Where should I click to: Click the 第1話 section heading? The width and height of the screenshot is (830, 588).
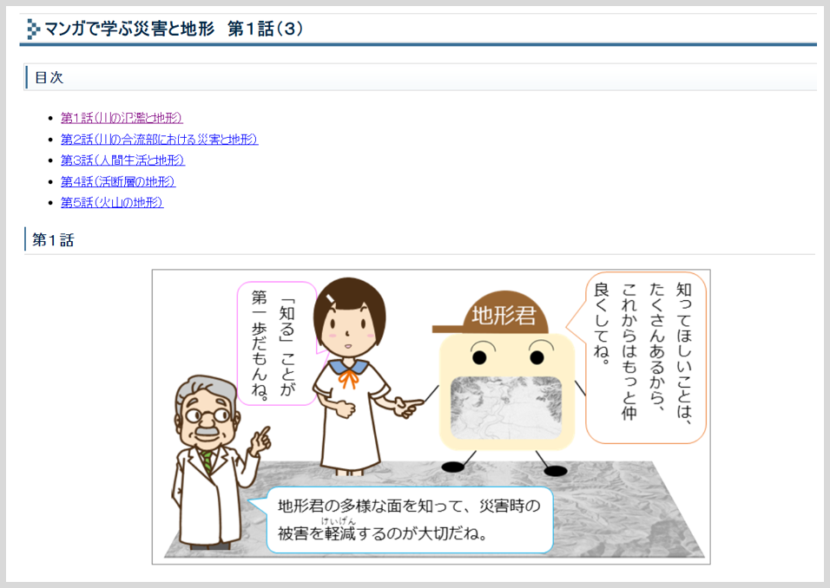point(53,240)
